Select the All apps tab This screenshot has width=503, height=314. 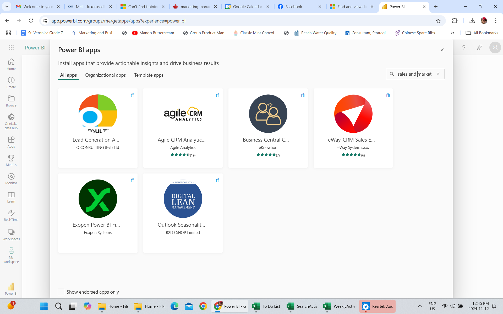click(x=68, y=75)
